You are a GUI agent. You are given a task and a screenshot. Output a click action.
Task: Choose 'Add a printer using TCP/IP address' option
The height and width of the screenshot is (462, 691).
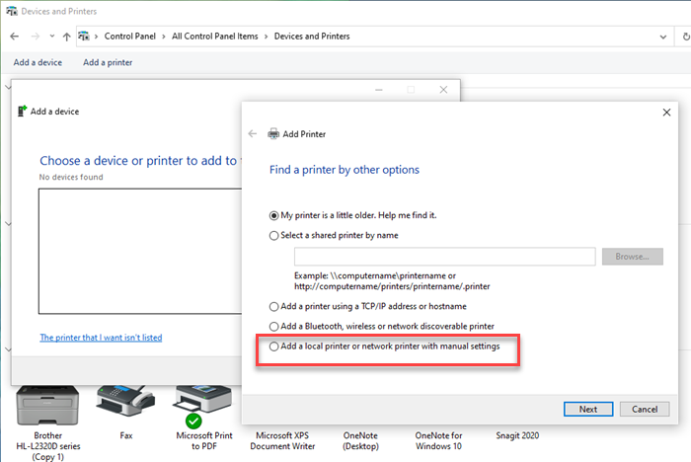[274, 307]
